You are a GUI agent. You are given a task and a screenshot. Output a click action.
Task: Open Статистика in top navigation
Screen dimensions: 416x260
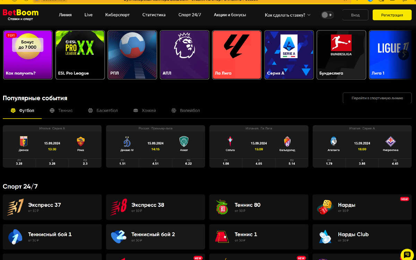154,15
